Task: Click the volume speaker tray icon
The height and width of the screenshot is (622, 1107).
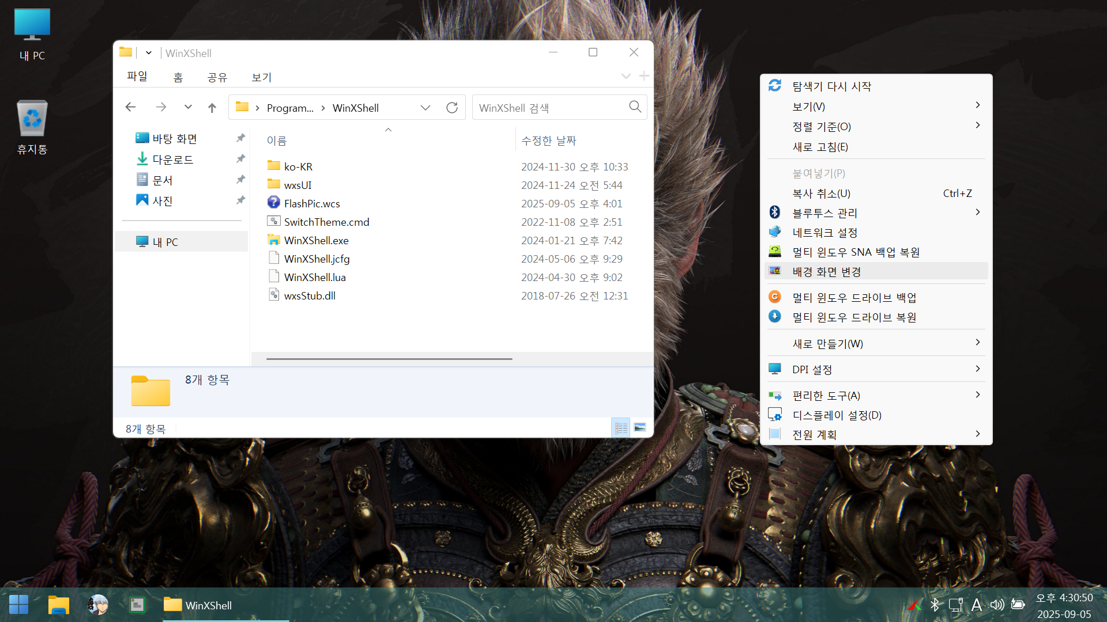Action: [997, 605]
